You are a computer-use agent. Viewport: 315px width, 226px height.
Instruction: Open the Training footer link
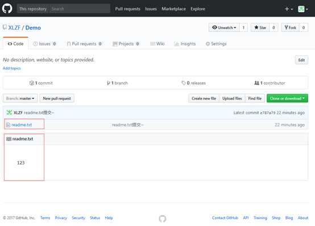260,218
